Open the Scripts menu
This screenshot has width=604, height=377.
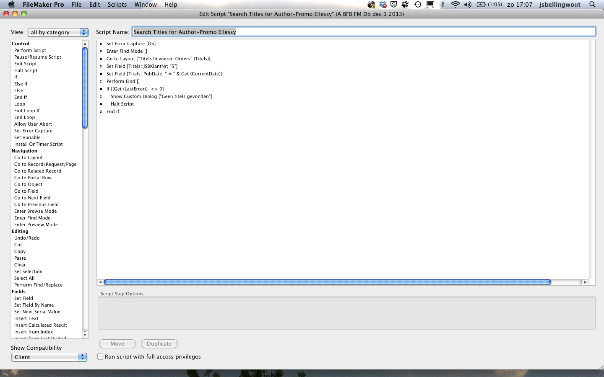117,4
